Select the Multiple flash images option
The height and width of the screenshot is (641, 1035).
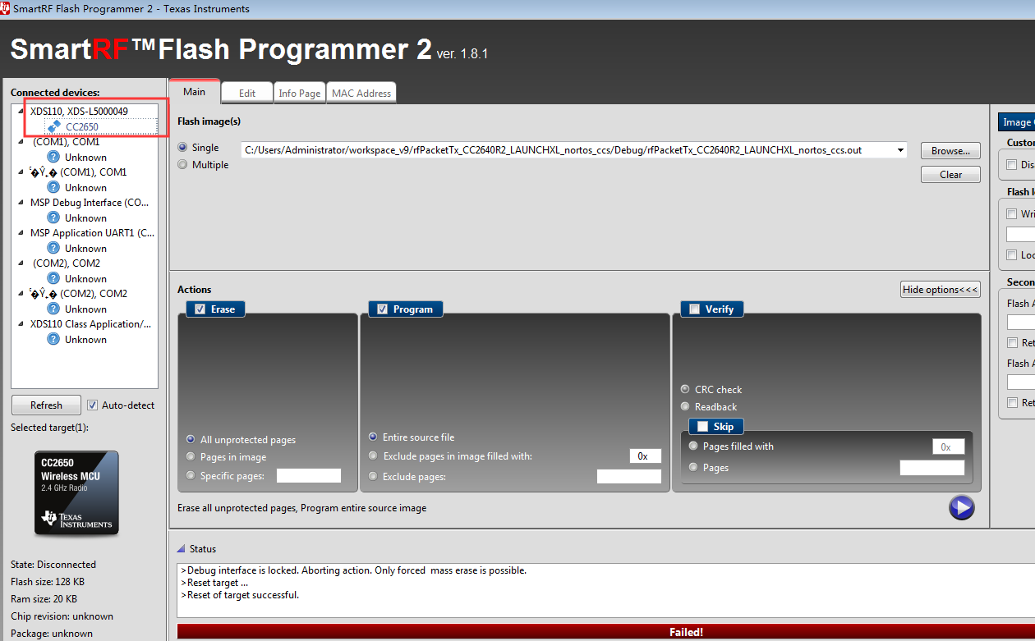182,164
